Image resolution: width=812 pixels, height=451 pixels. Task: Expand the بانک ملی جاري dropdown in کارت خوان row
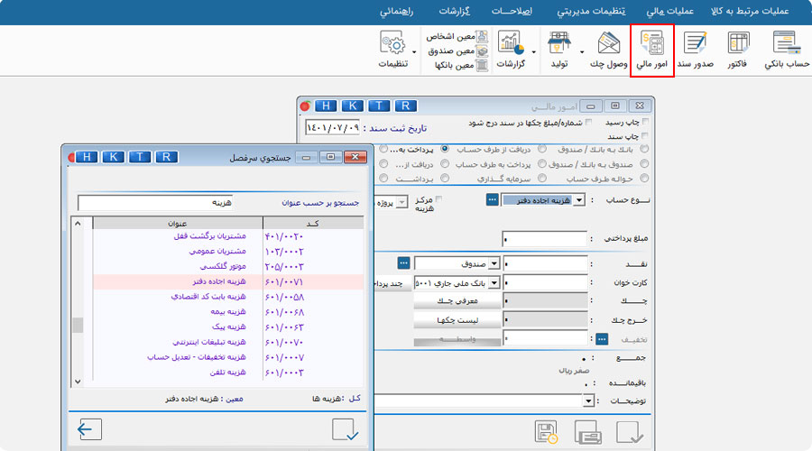pyautogui.click(x=494, y=282)
